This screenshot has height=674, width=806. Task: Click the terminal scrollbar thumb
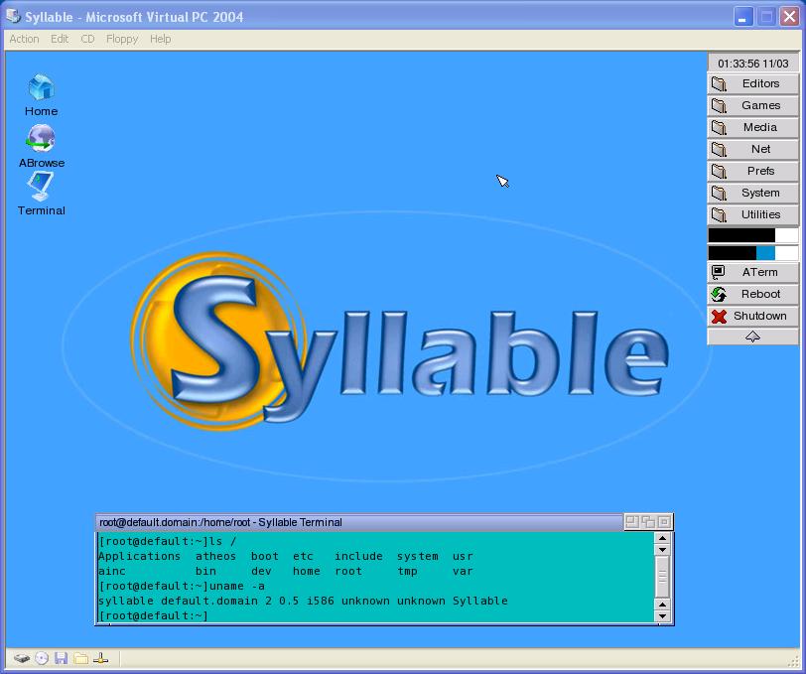(663, 577)
